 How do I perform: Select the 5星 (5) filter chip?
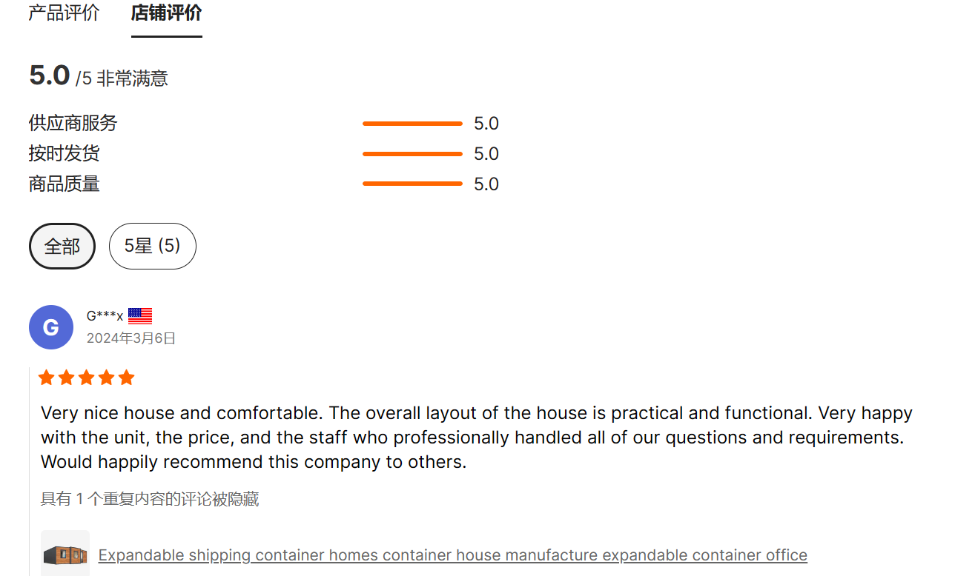[x=153, y=246]
